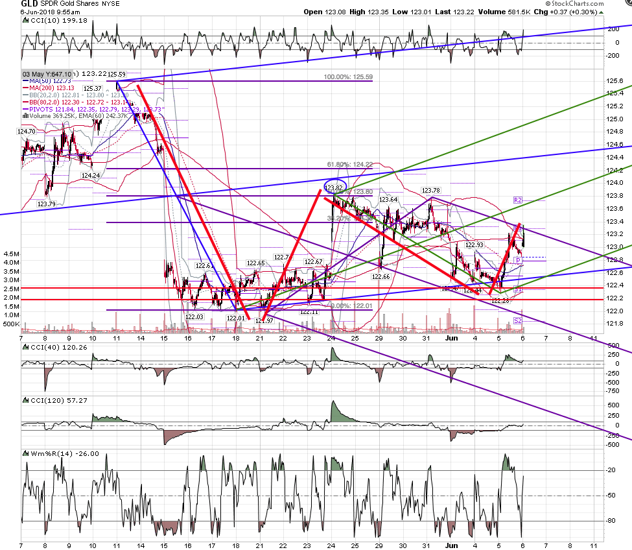Open the StockCharts.com link at top right
This screenshot has width=632, height=550.
575,4
